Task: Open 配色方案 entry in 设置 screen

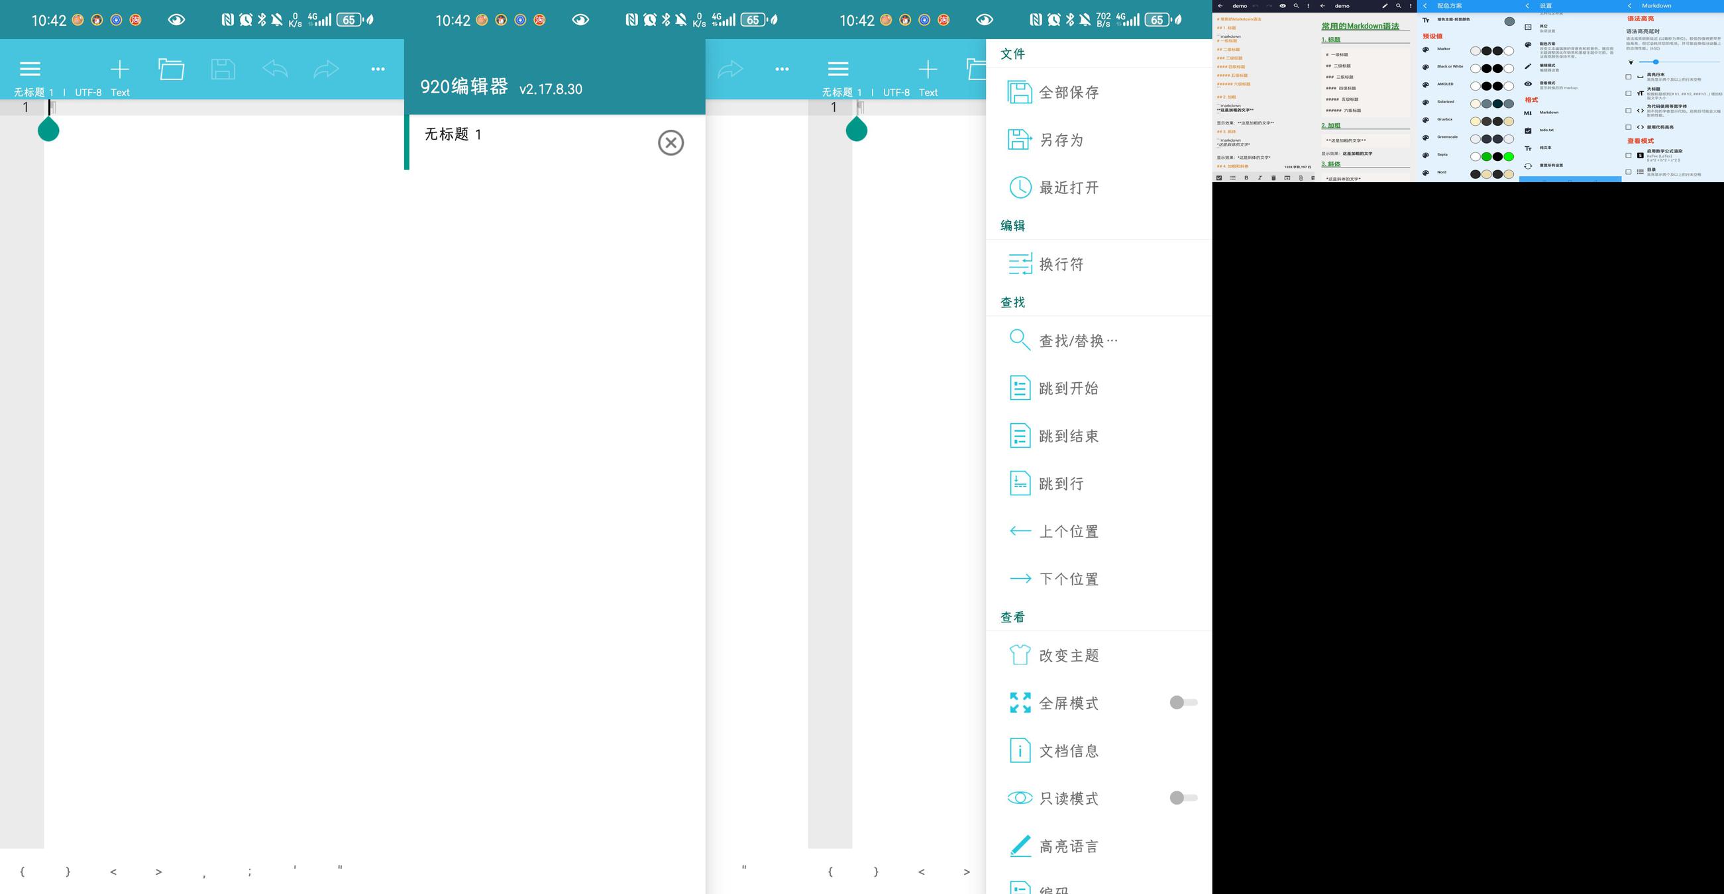Action: click(1570, 50)
